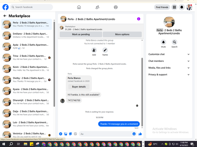Screen dimensions: 197x147
Task: Click the chat messages scrollbar
Action: coord(142,92)
